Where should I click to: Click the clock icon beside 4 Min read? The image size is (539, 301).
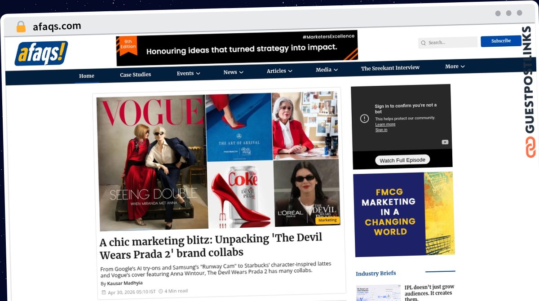click(x=160, y=291)
